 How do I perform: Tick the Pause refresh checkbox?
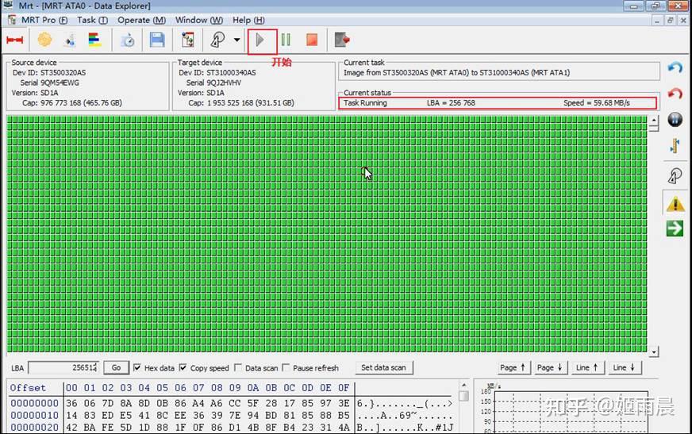pos(286,367)
